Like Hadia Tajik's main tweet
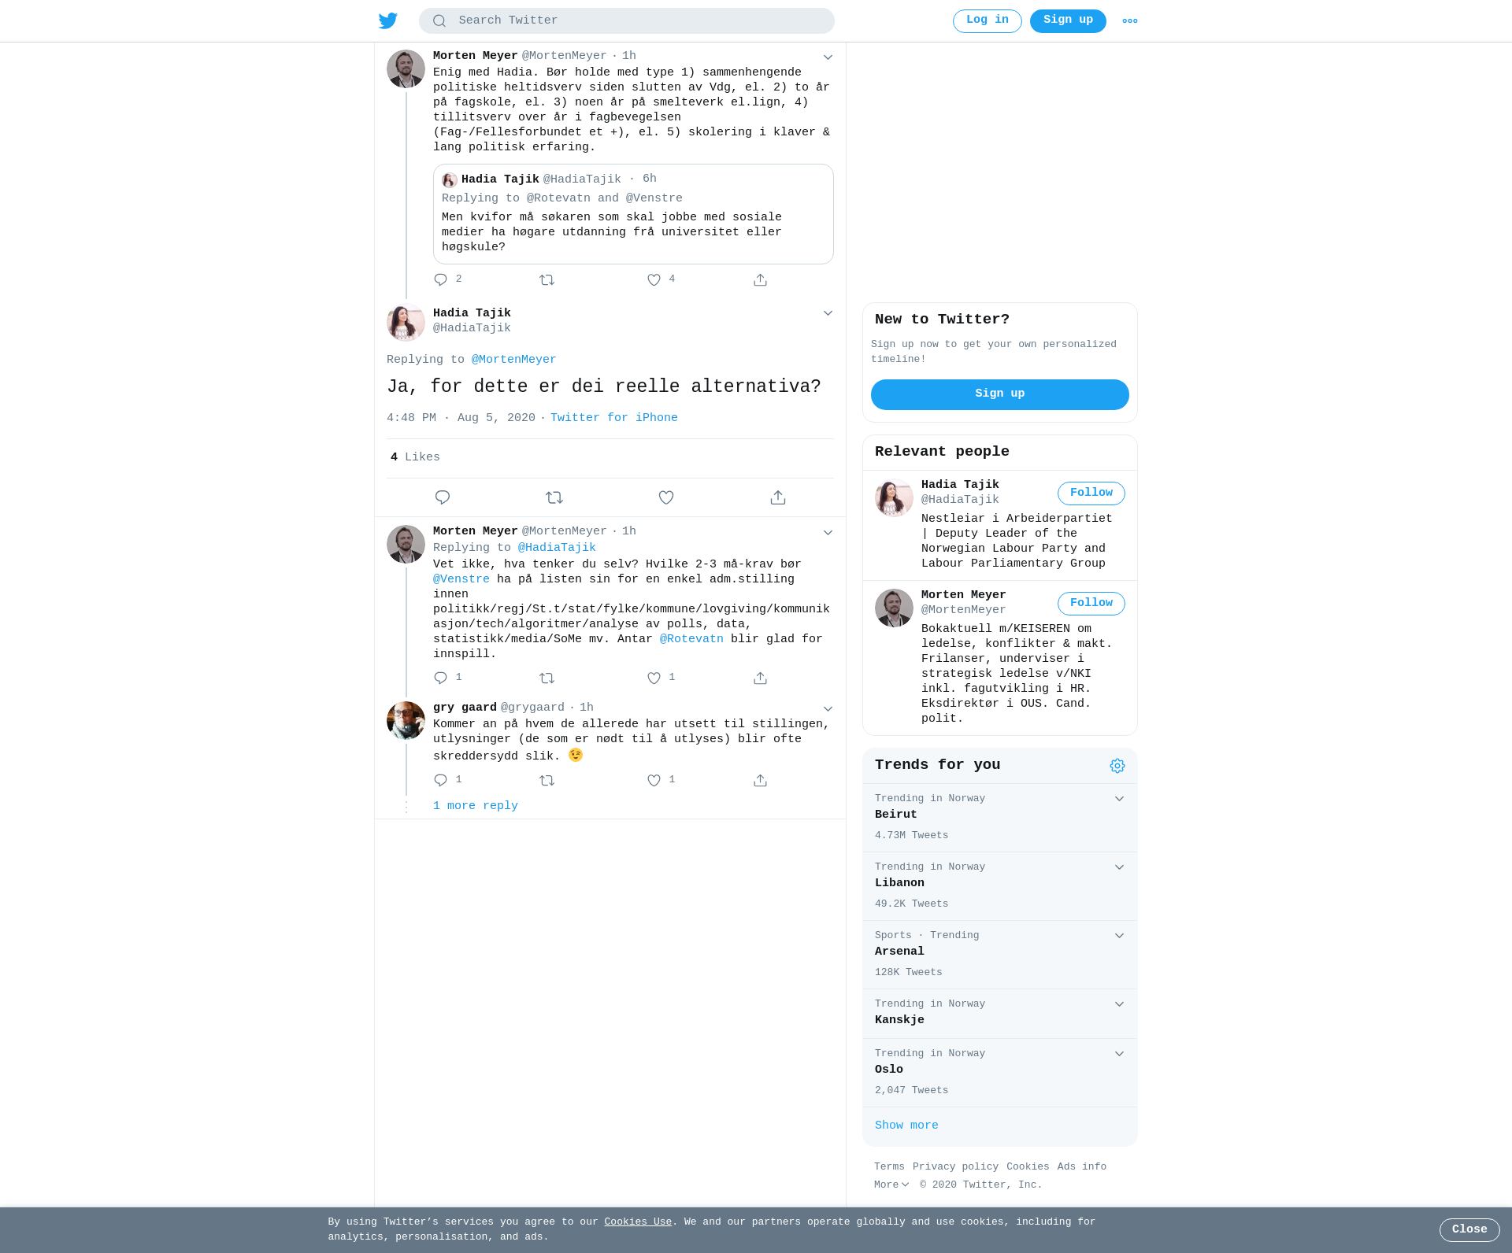The height and width of the screenshot is (1253, 1512). (666, 497)
